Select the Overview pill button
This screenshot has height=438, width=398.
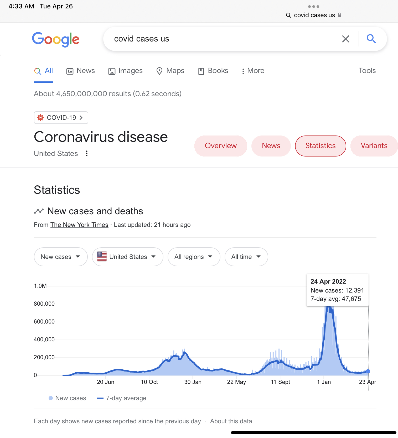(221, 146)
